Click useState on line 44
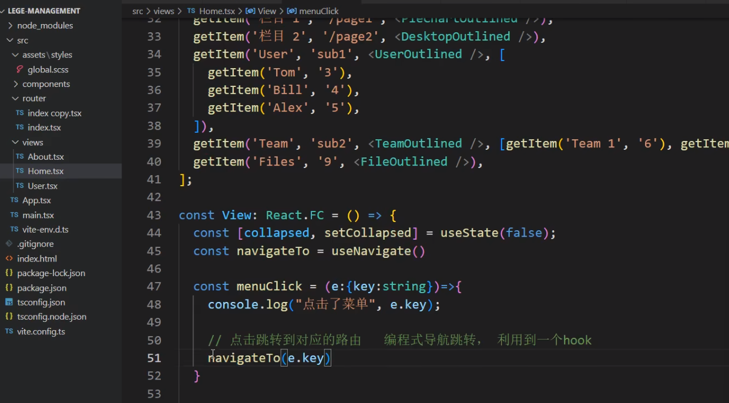Viewport: 729px width, 403px height. (470, 233)
